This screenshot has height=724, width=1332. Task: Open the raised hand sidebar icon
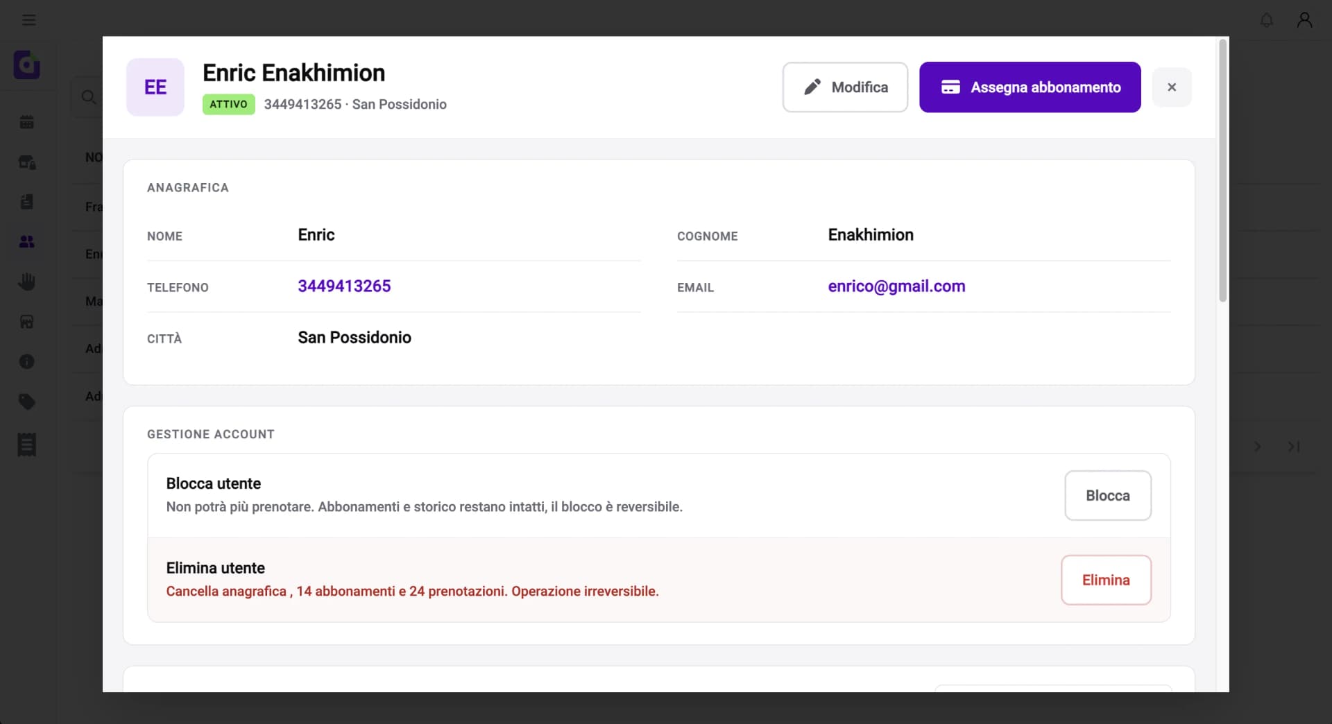(x=27, y=282)
